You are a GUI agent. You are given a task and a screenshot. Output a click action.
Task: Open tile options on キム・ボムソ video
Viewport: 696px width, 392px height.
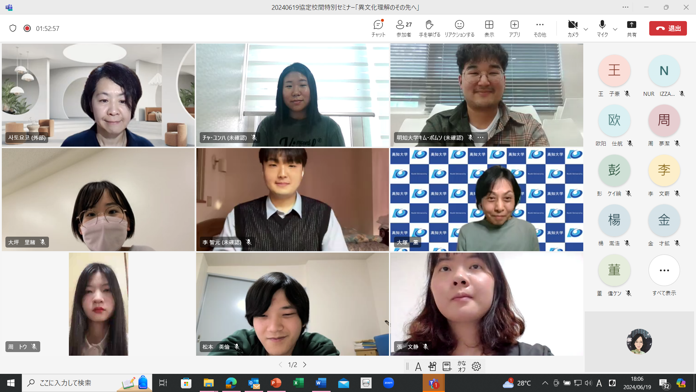pyautogui.click(x=480, y=138)
